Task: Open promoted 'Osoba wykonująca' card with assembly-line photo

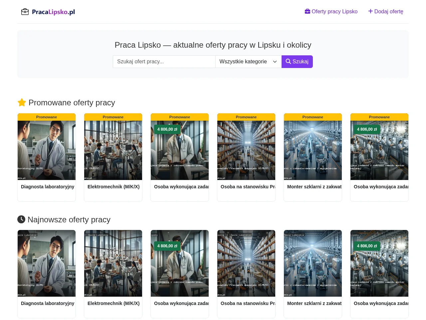Action: click(x=379, y=157)
